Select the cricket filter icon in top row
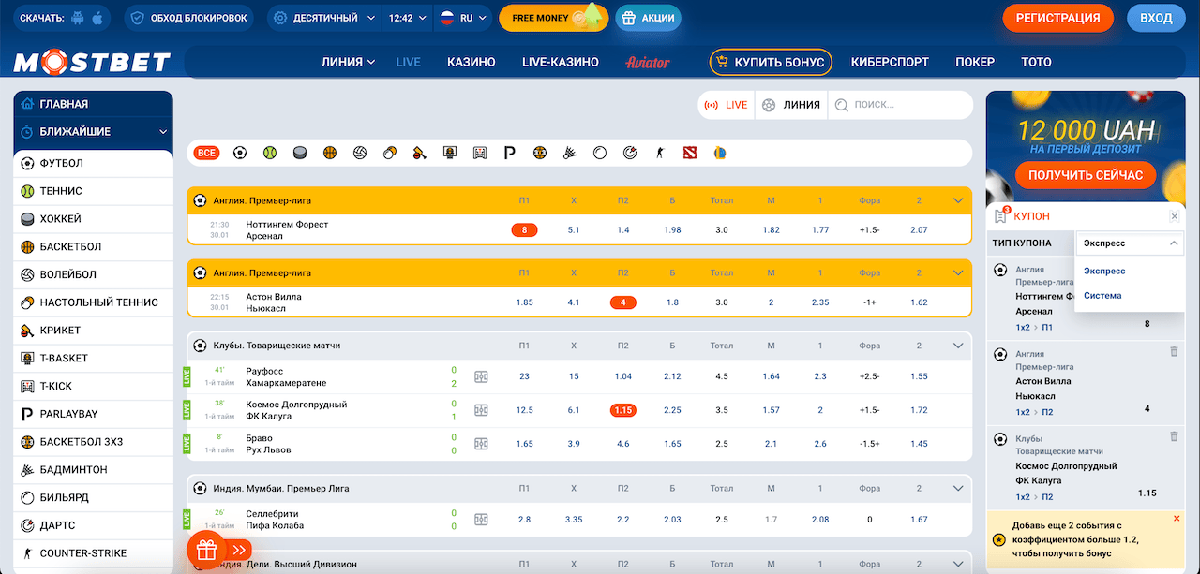1200x574 pixels. point(420,153)
